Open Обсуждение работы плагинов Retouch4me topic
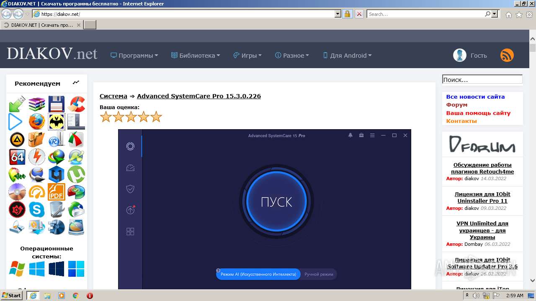This screenshot has height=301, width=536. [x=482, y=168]
